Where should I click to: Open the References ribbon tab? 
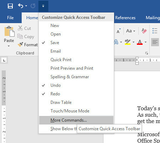tap(125, 18)
